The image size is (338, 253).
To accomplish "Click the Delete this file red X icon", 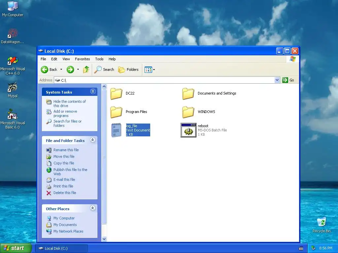I will pos(49,193).
